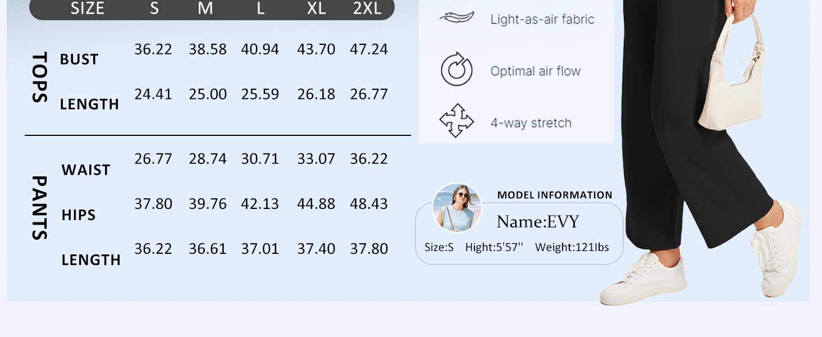
Task: Click the WAIST row label
Action: (x=86, y=170)
